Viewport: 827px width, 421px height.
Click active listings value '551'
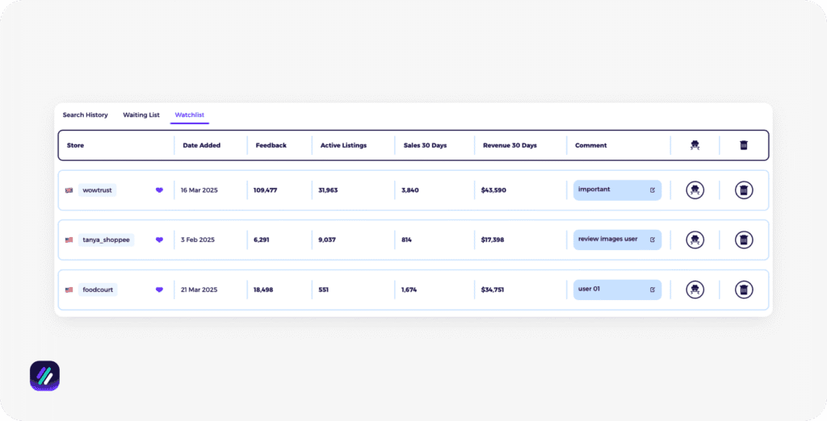(x=323, y=290)
